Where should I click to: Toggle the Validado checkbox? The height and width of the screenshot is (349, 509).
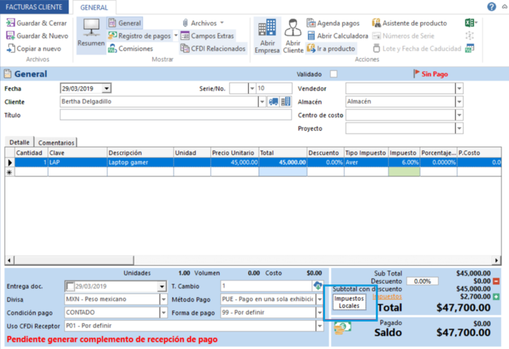click(x=334, y=74)
